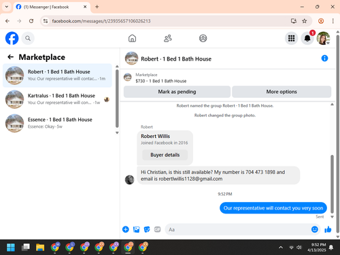Go back in browser history
Screen dimensions: 340x255
(x=7, y=21)
